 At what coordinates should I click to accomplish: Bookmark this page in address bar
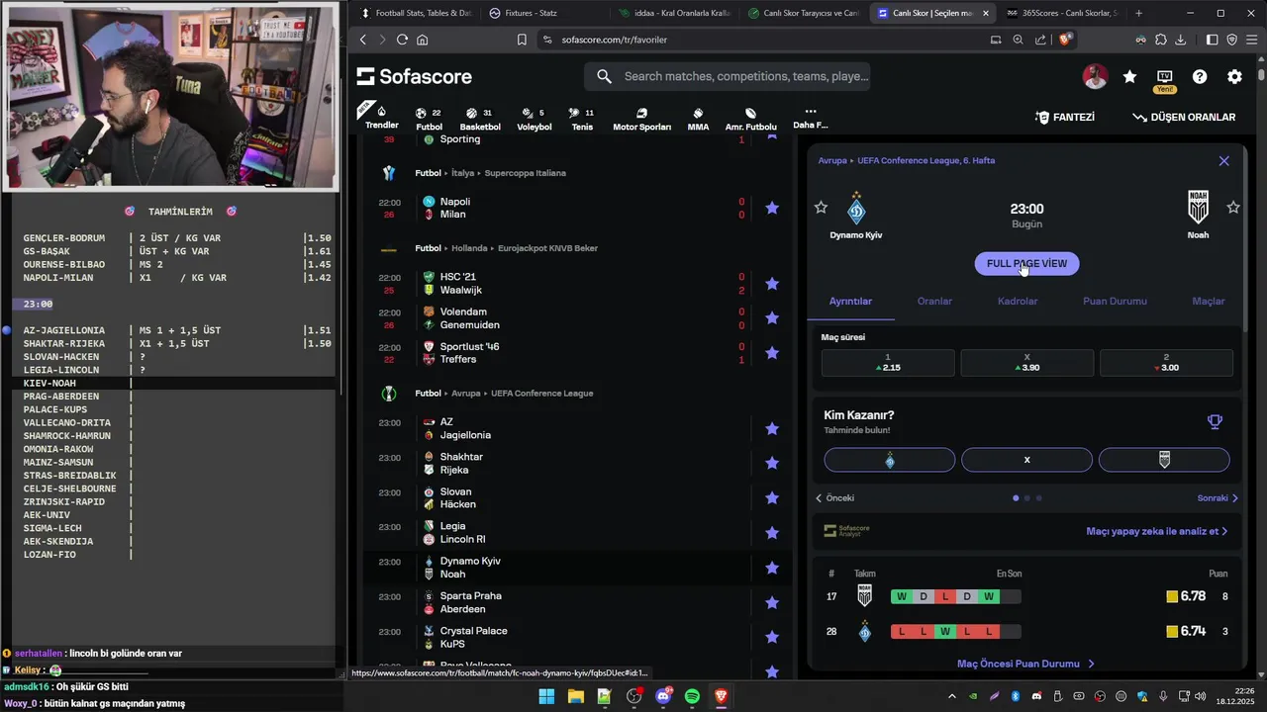(522, 40)
